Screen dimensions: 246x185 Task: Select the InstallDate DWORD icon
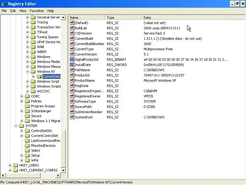coord(72,64)
